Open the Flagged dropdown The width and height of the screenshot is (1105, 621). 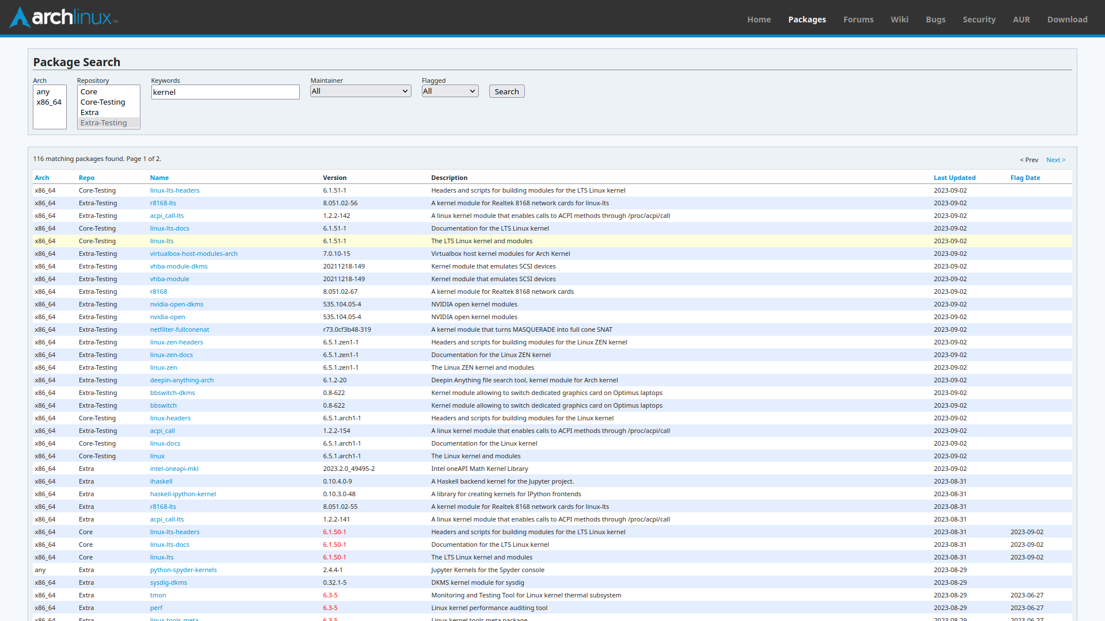[449, 91]
